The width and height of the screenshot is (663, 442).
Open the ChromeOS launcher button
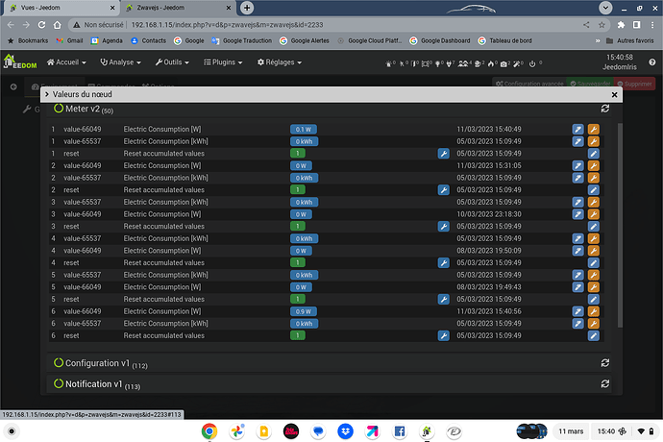click(12, 431)
